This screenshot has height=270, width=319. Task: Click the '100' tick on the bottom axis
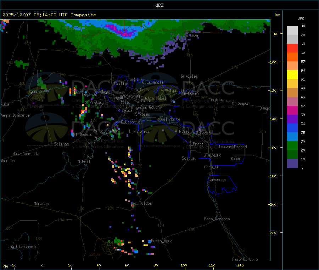pyautogui.click(x=184, y=265)
